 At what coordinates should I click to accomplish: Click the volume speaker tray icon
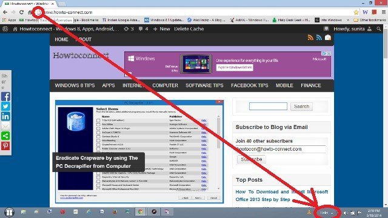coord(346,213)
